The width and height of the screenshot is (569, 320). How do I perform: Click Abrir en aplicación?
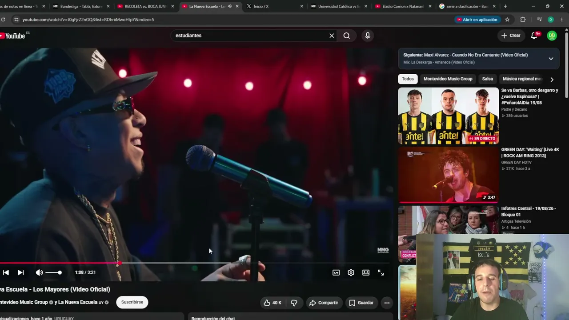477,20
